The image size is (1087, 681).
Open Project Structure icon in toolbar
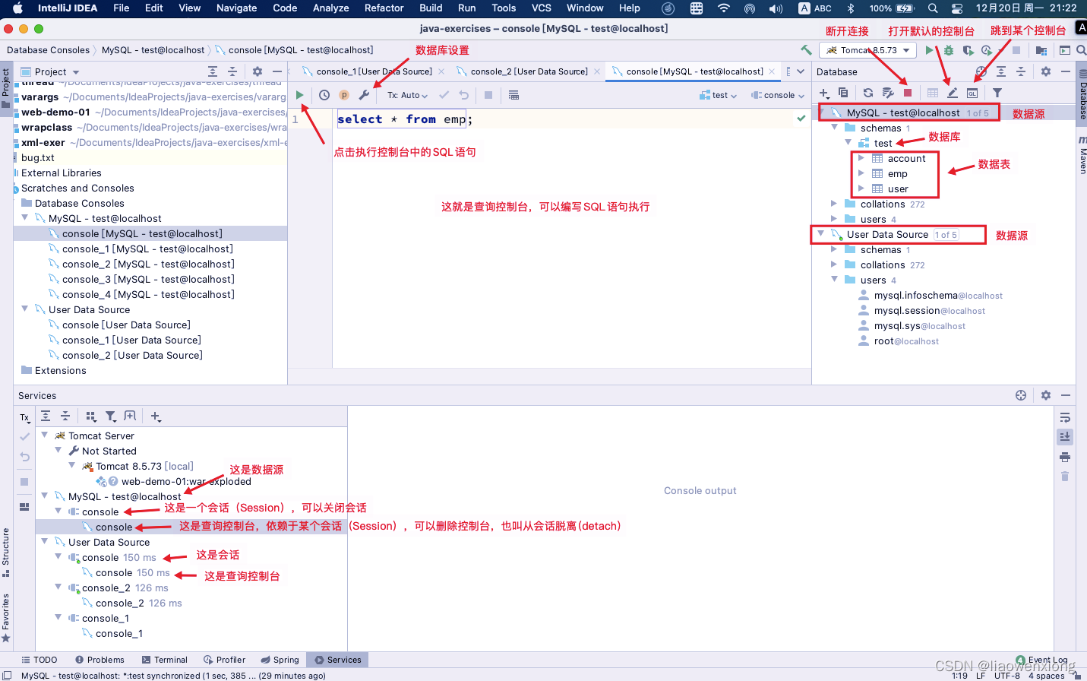[1041, 50]
